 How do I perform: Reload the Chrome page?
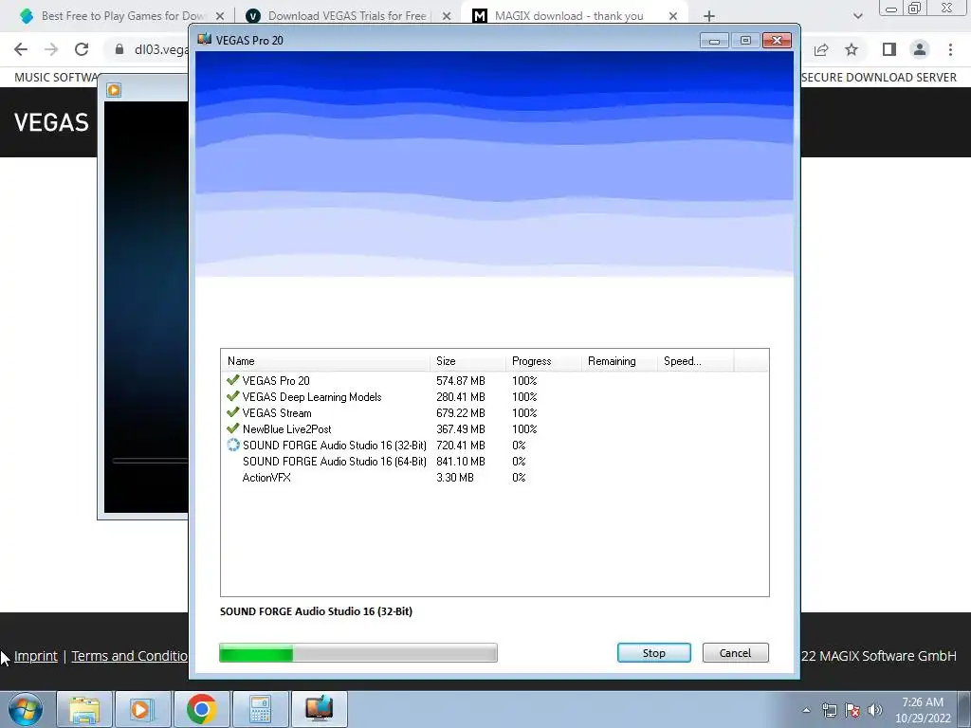(x=82, y=49)
